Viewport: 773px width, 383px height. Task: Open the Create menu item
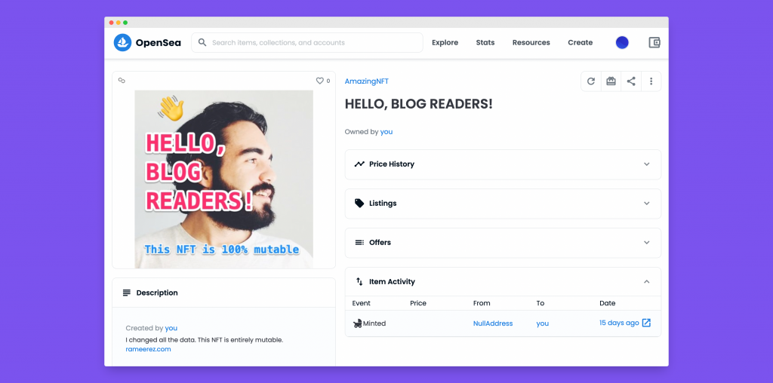click(581, 43)
